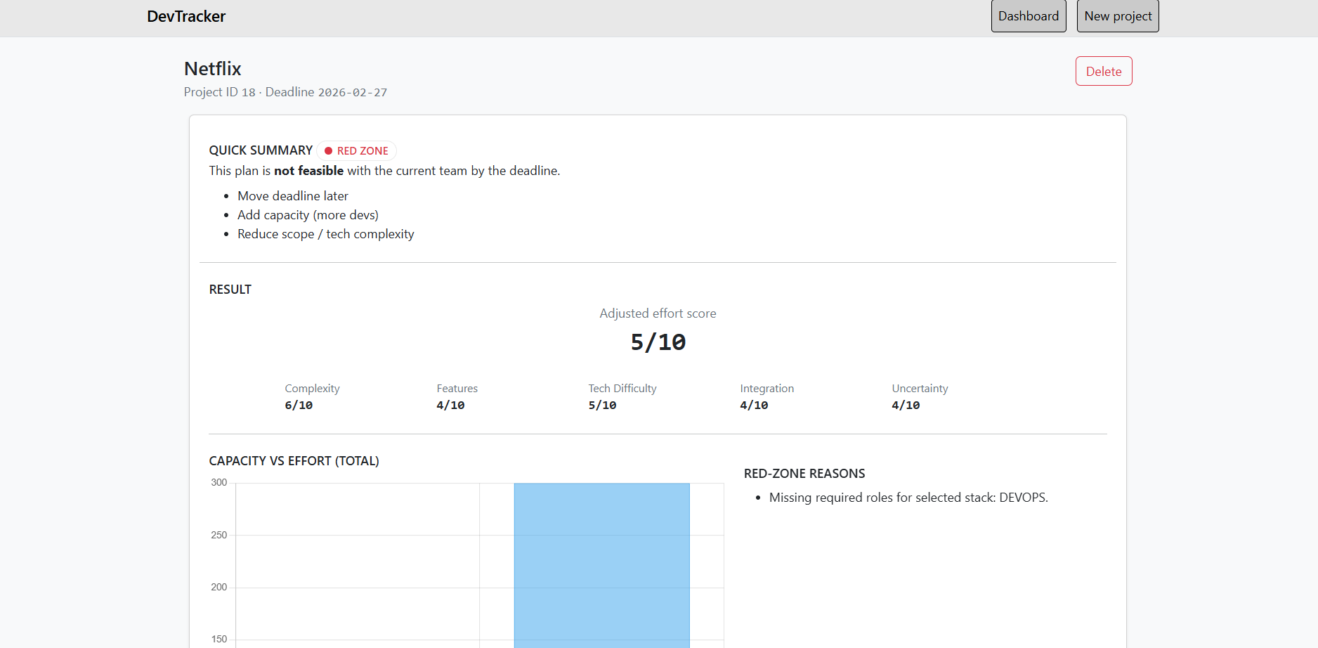Open the Dashboard page

[x=1029, y=16]
